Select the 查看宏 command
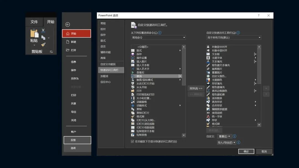The width and height of the screenshot is (299, 168). click(x=156, y=72)
